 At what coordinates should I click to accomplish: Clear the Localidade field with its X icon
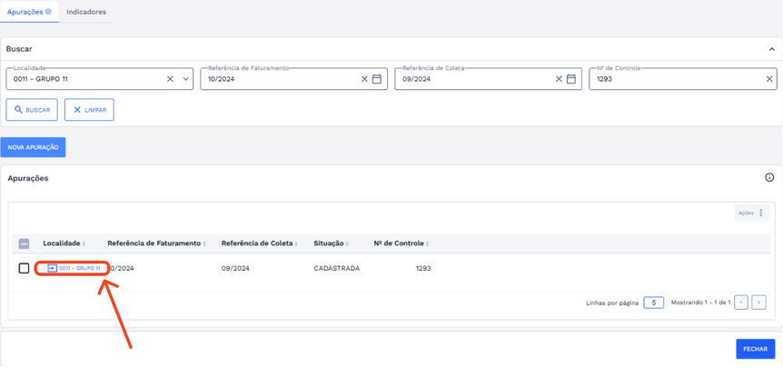tap(170, 79)
